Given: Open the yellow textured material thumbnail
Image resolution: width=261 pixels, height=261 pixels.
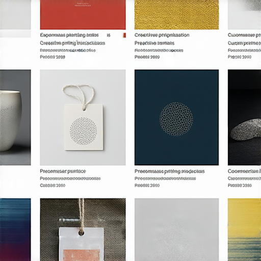Looking at the screenshot, I should 176,15.
